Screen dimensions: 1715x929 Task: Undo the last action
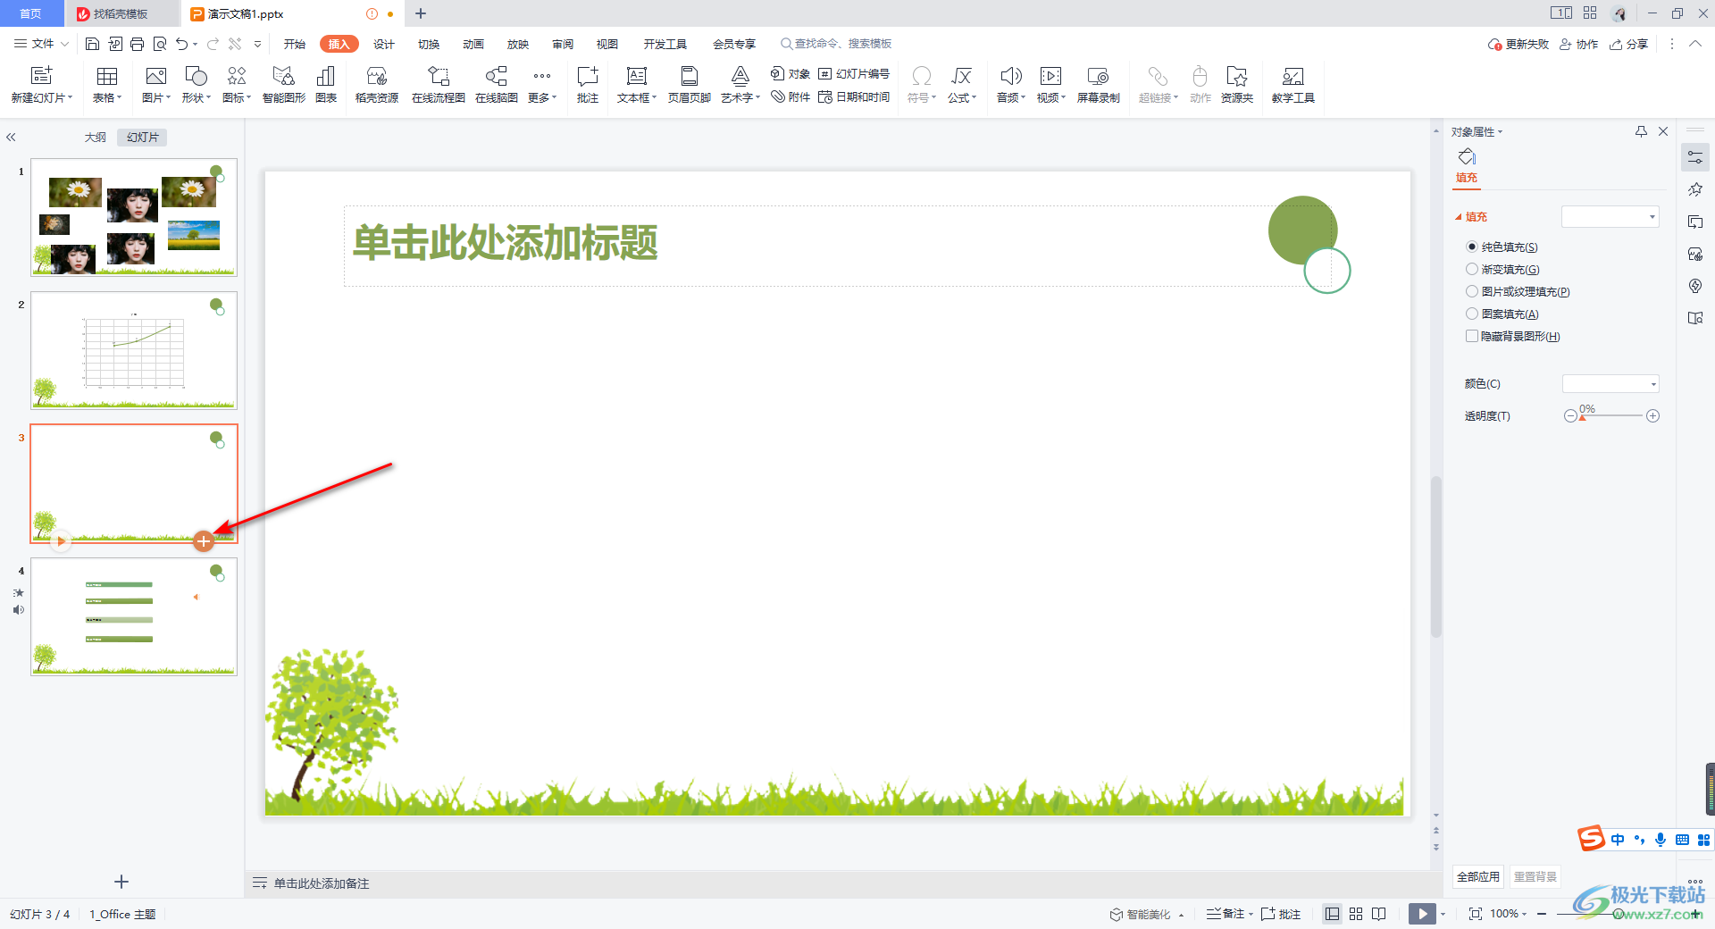tap(182, 44)
